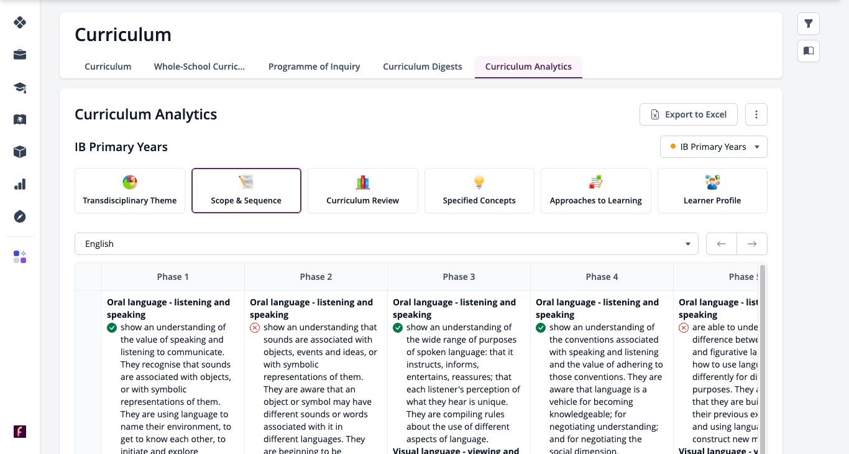Click the green check icon in Phase 4

[541, 328]
